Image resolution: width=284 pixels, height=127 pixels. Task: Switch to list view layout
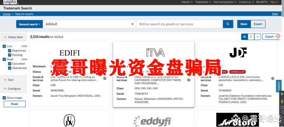pyautogui.click(x=251, y=37)
